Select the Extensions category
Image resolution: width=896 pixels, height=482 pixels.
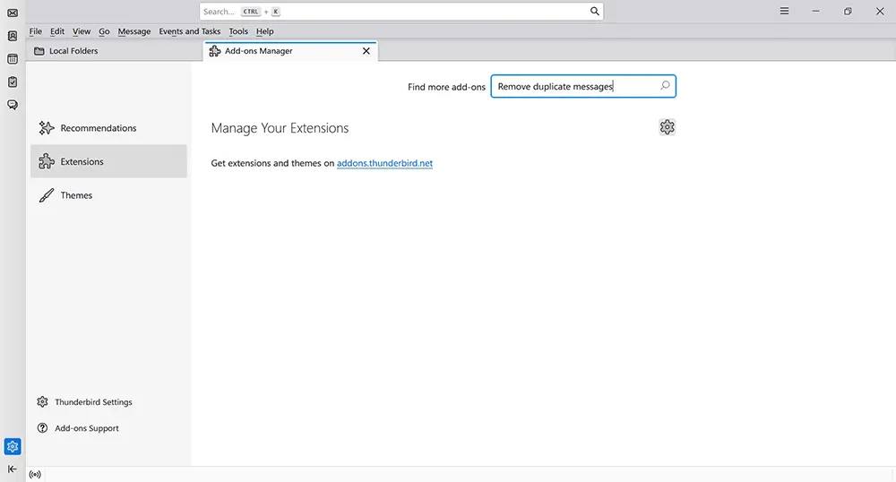(x=108, y=161)
